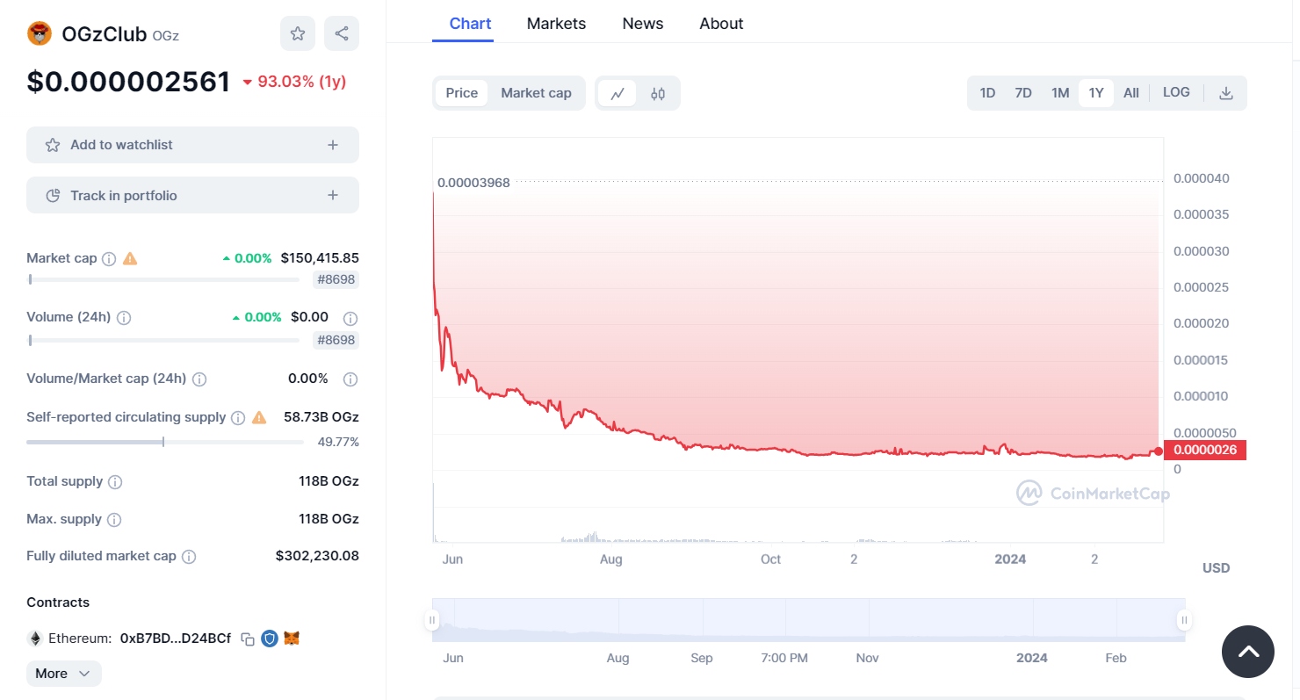
Task: Set chart range to 1M
Action: [1060, 93]
